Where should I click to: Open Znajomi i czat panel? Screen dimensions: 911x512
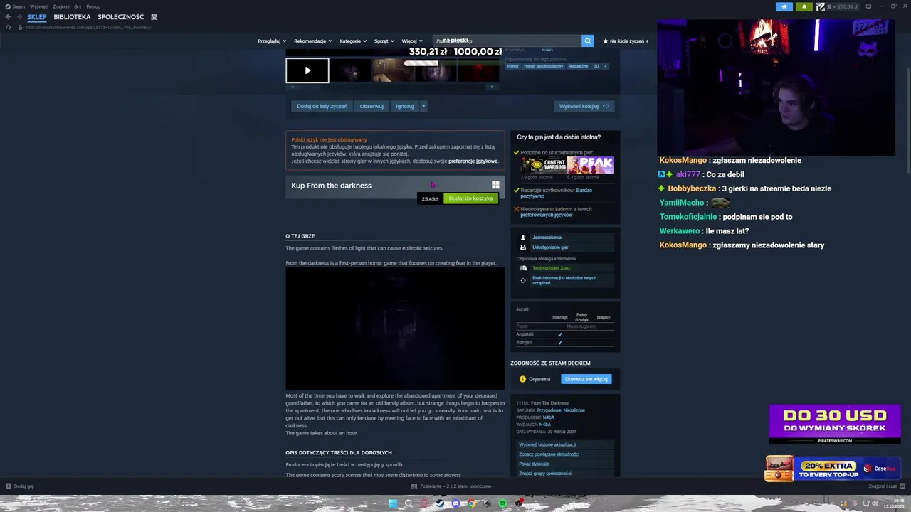(886, 486)
